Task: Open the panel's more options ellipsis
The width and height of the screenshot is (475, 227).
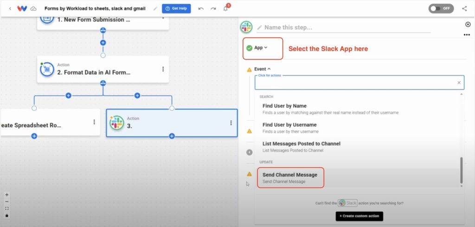Action: click(467, 35)
